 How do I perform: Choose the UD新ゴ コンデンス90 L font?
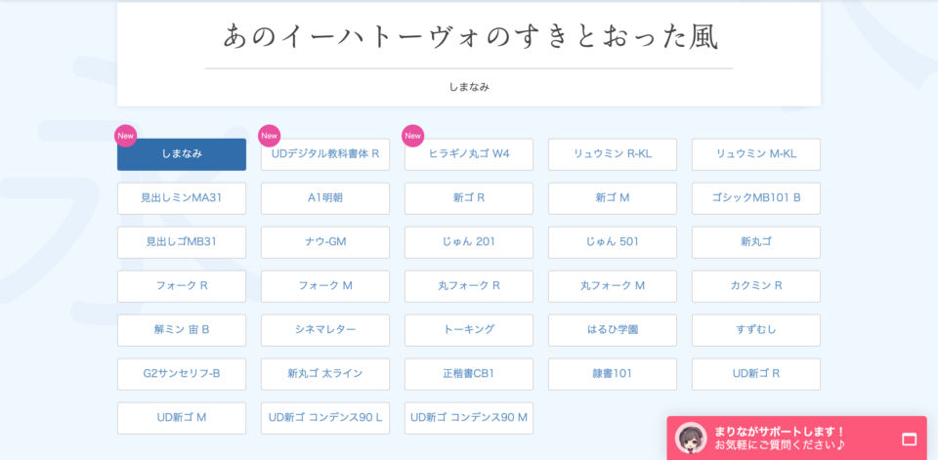click(x=325, y=418)
